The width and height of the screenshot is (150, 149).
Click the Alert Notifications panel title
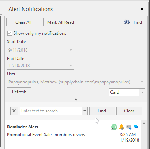31,9
